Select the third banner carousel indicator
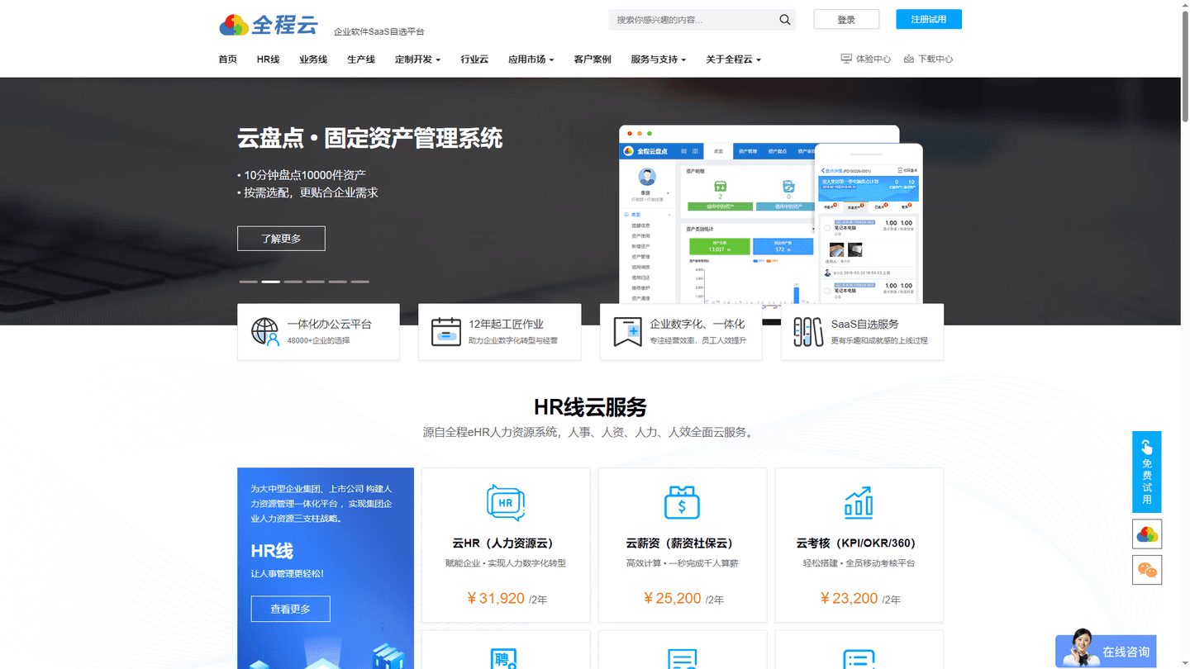The width and height of the screenshot is (1190, 669). pos(293,282)
